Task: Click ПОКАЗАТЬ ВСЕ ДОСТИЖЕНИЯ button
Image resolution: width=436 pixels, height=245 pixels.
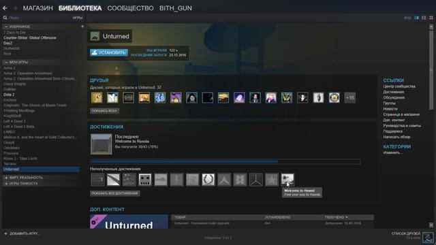Action: [x=115, y=193]
